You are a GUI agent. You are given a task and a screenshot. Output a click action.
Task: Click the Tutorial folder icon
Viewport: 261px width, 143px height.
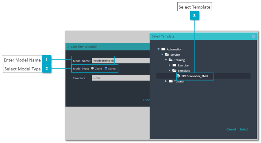click(171, 81)
